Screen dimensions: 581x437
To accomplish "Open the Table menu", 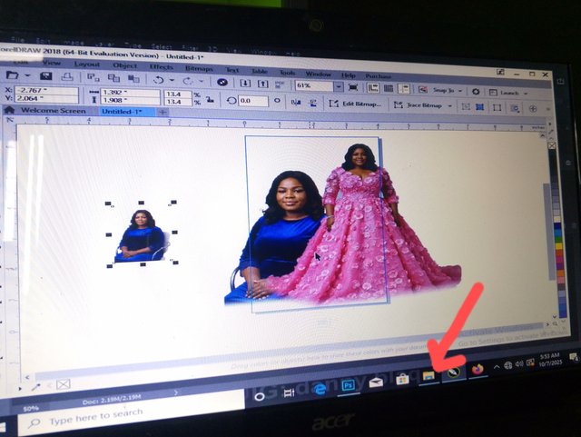I will click(x=260, y=71).
